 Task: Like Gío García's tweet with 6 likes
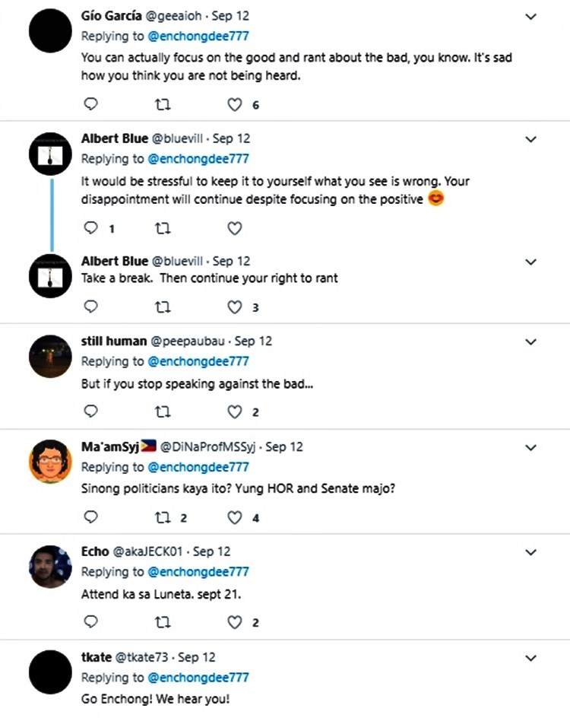tap(235, 104)
